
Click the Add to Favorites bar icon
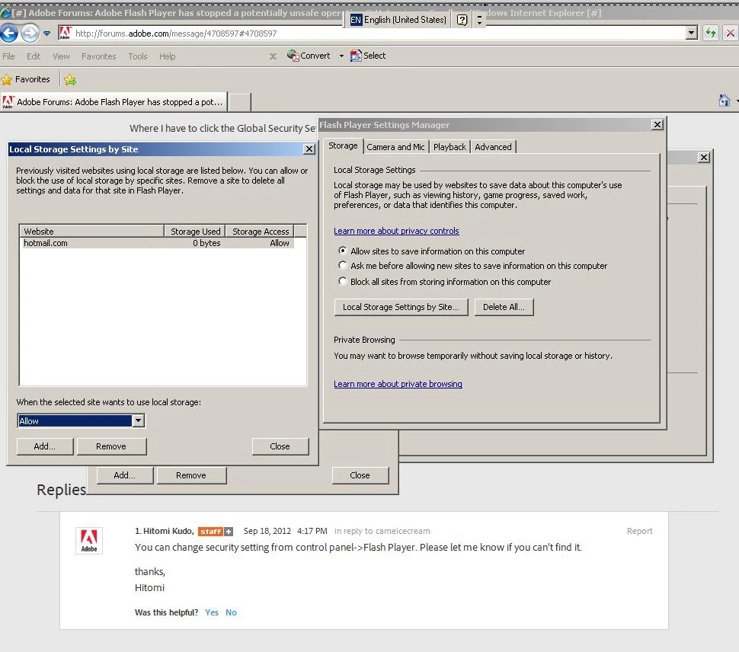70,80
